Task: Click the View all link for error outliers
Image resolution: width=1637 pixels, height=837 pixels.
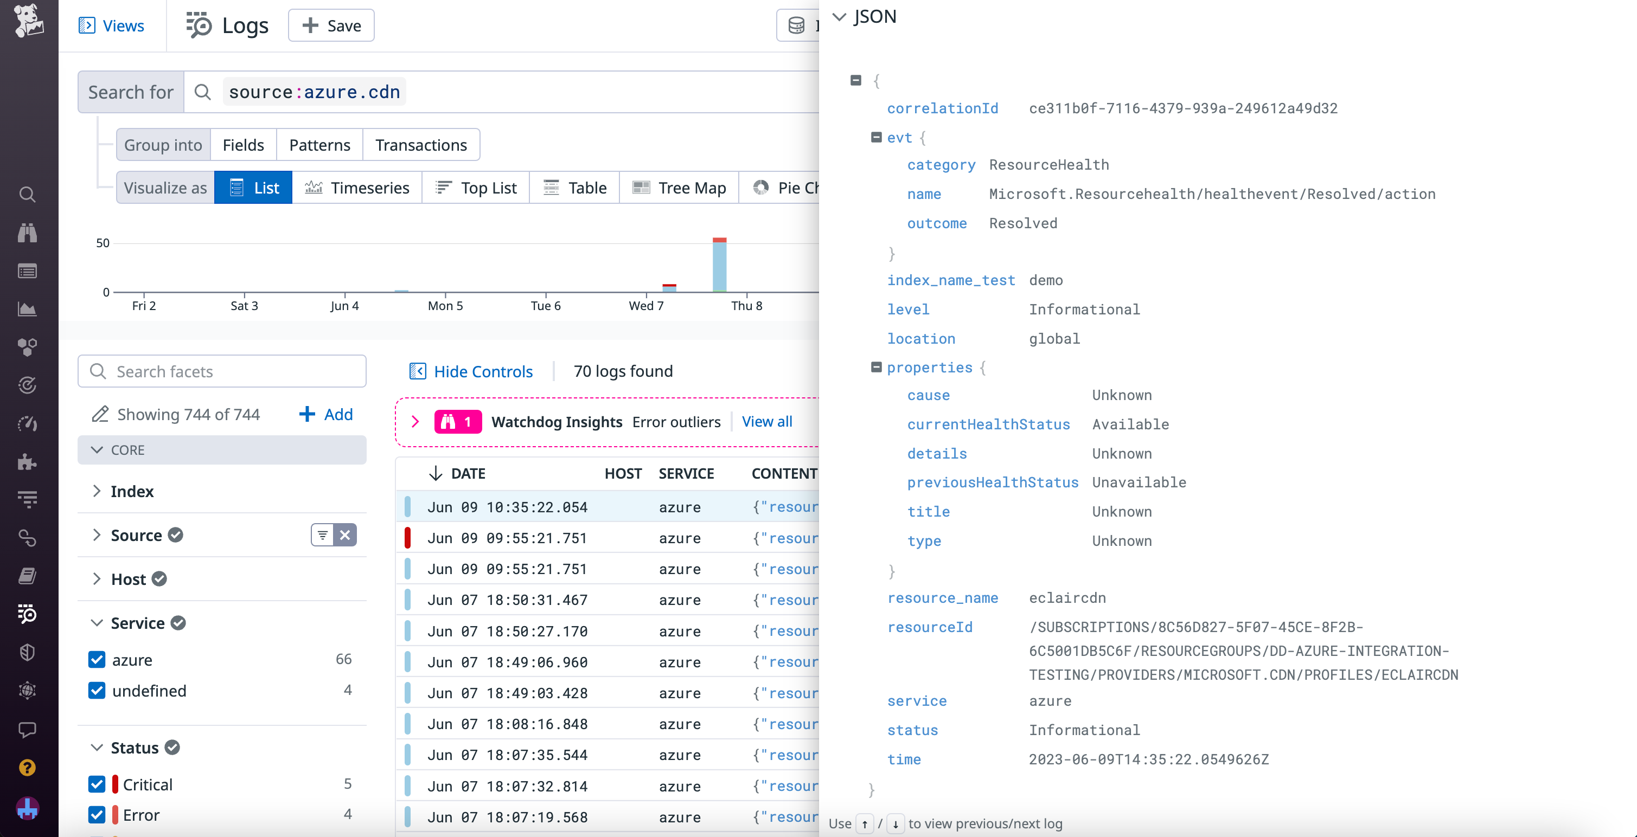Action: (767, 422)
